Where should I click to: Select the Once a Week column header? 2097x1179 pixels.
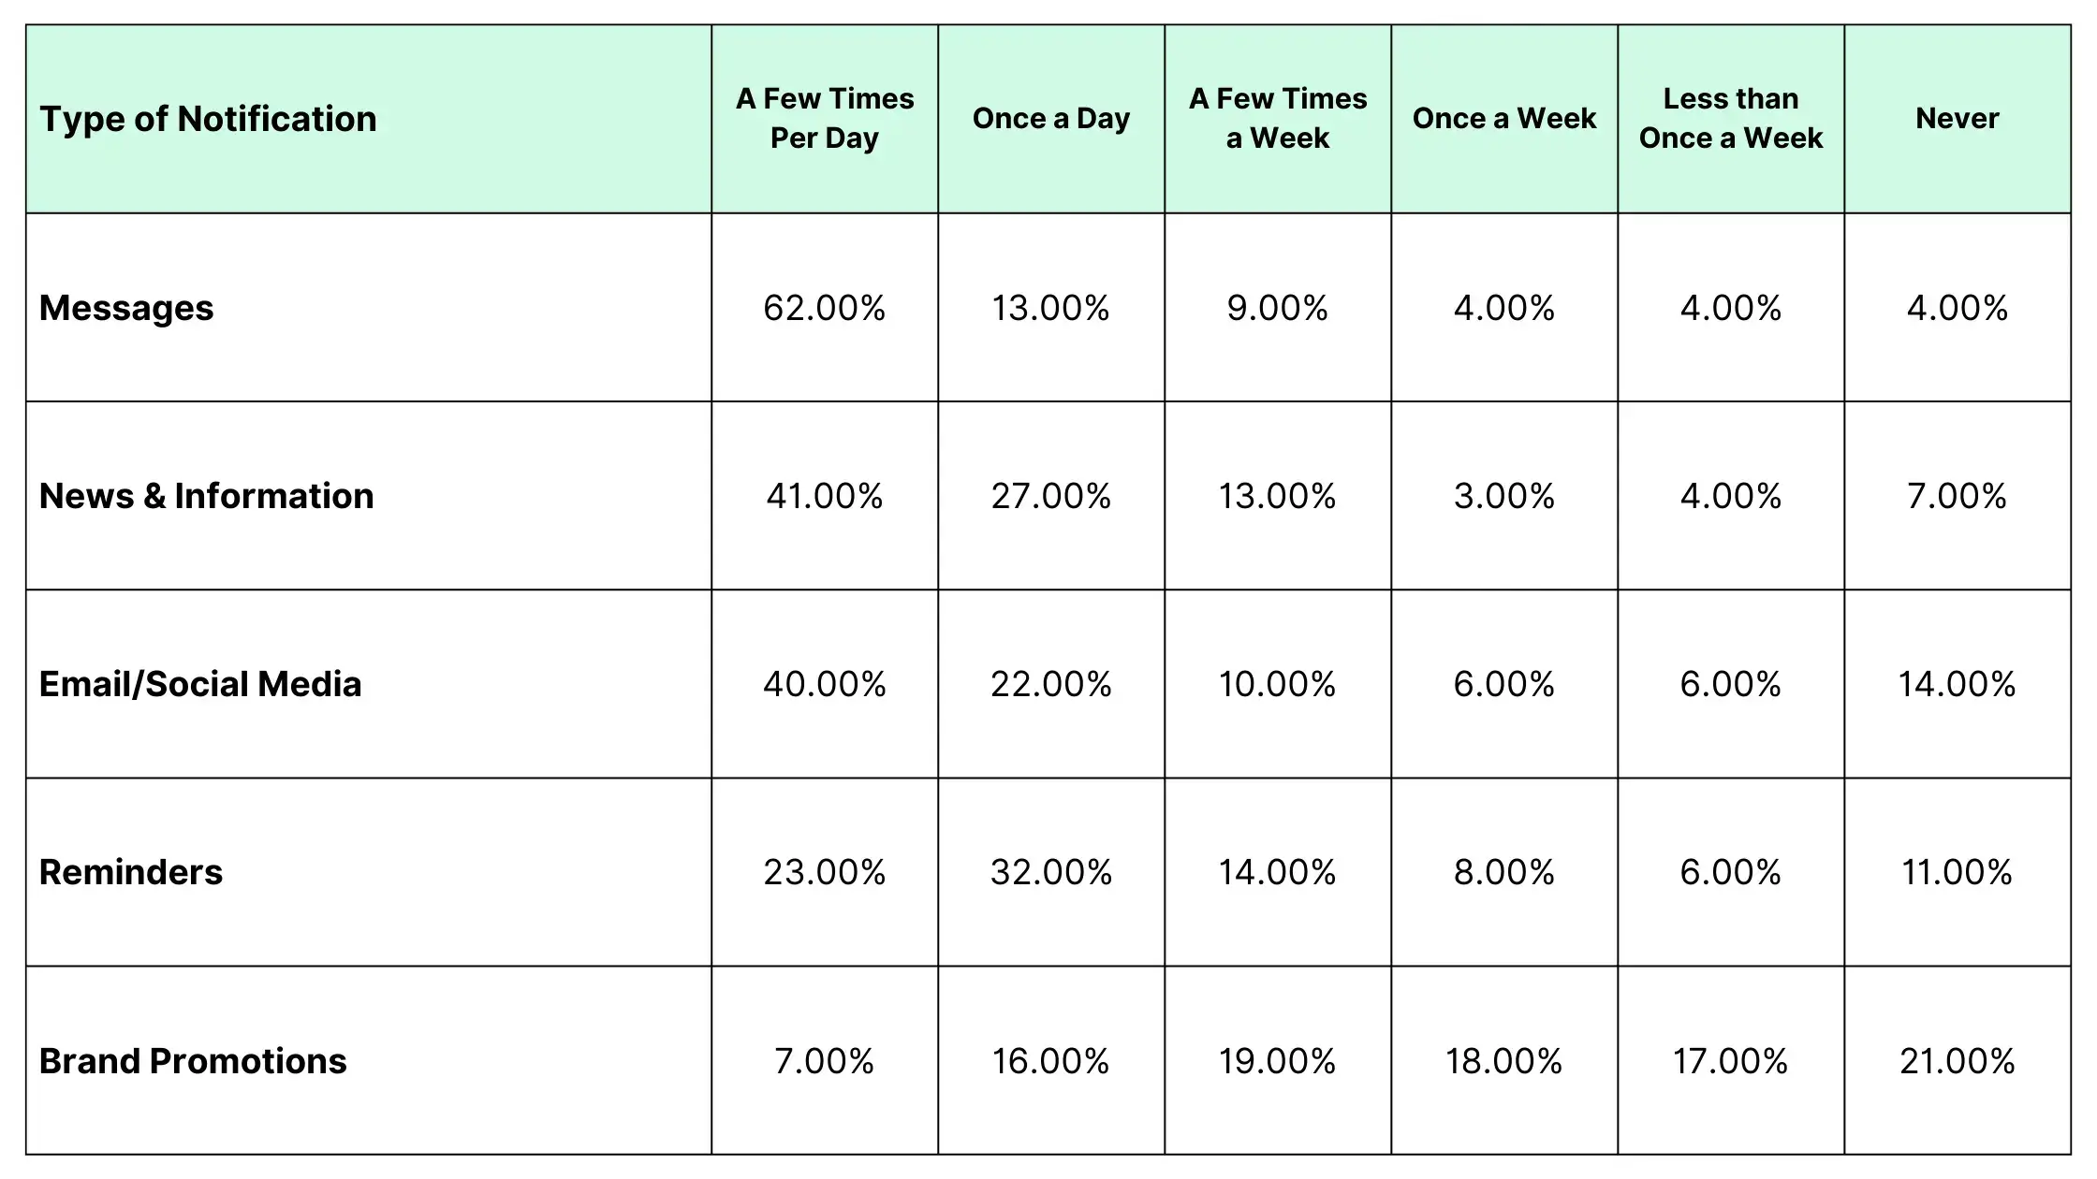pos(1504,119)
